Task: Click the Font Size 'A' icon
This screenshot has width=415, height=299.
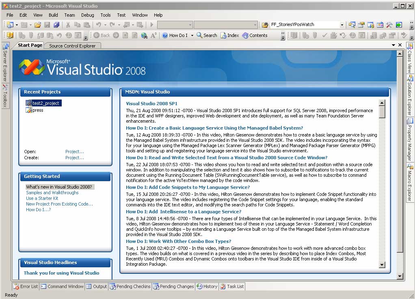Action: [153, 35]
